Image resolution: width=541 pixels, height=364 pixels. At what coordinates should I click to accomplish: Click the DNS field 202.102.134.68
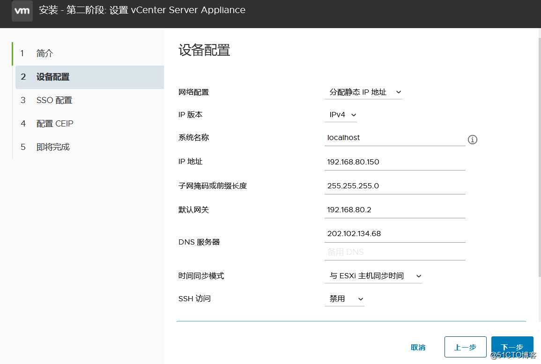[x=395, y=234]
